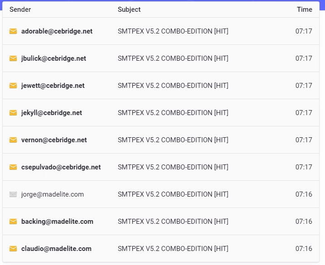Click the envelope icon beside backing@madelite.com

tap(13, 222)
